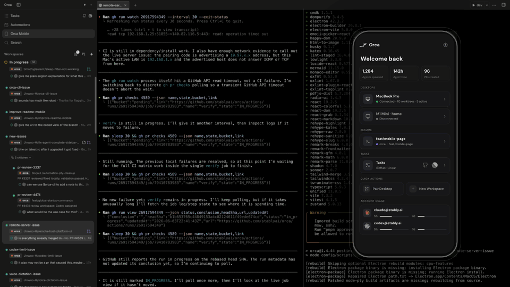Click the GitHub icon in the sidebar Tasks row
Screen dimensions: 510x287
coord(84,15)
